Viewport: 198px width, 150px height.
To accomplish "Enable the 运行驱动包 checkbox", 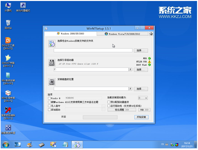I will point(109,106).
